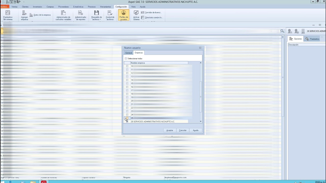Image resolution: width=326 pixels, height=183 pixels.
Task: Open the Vista ribbon tab
Action: click(133, 7)
